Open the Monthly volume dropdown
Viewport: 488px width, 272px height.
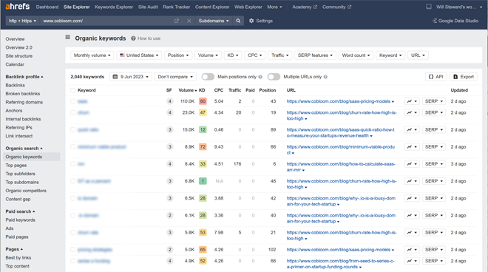coord(92,55)
